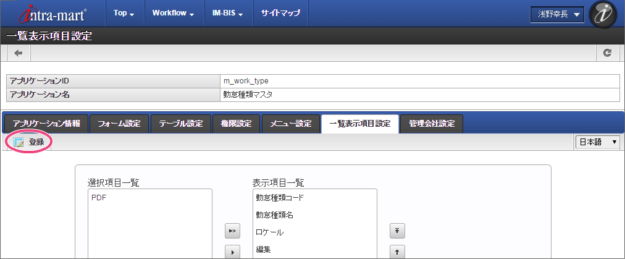Click the 選択項目一覧 heading
The height and width of the screenshot is (259, 625).
pyautogui.click(x=113, y=183)
